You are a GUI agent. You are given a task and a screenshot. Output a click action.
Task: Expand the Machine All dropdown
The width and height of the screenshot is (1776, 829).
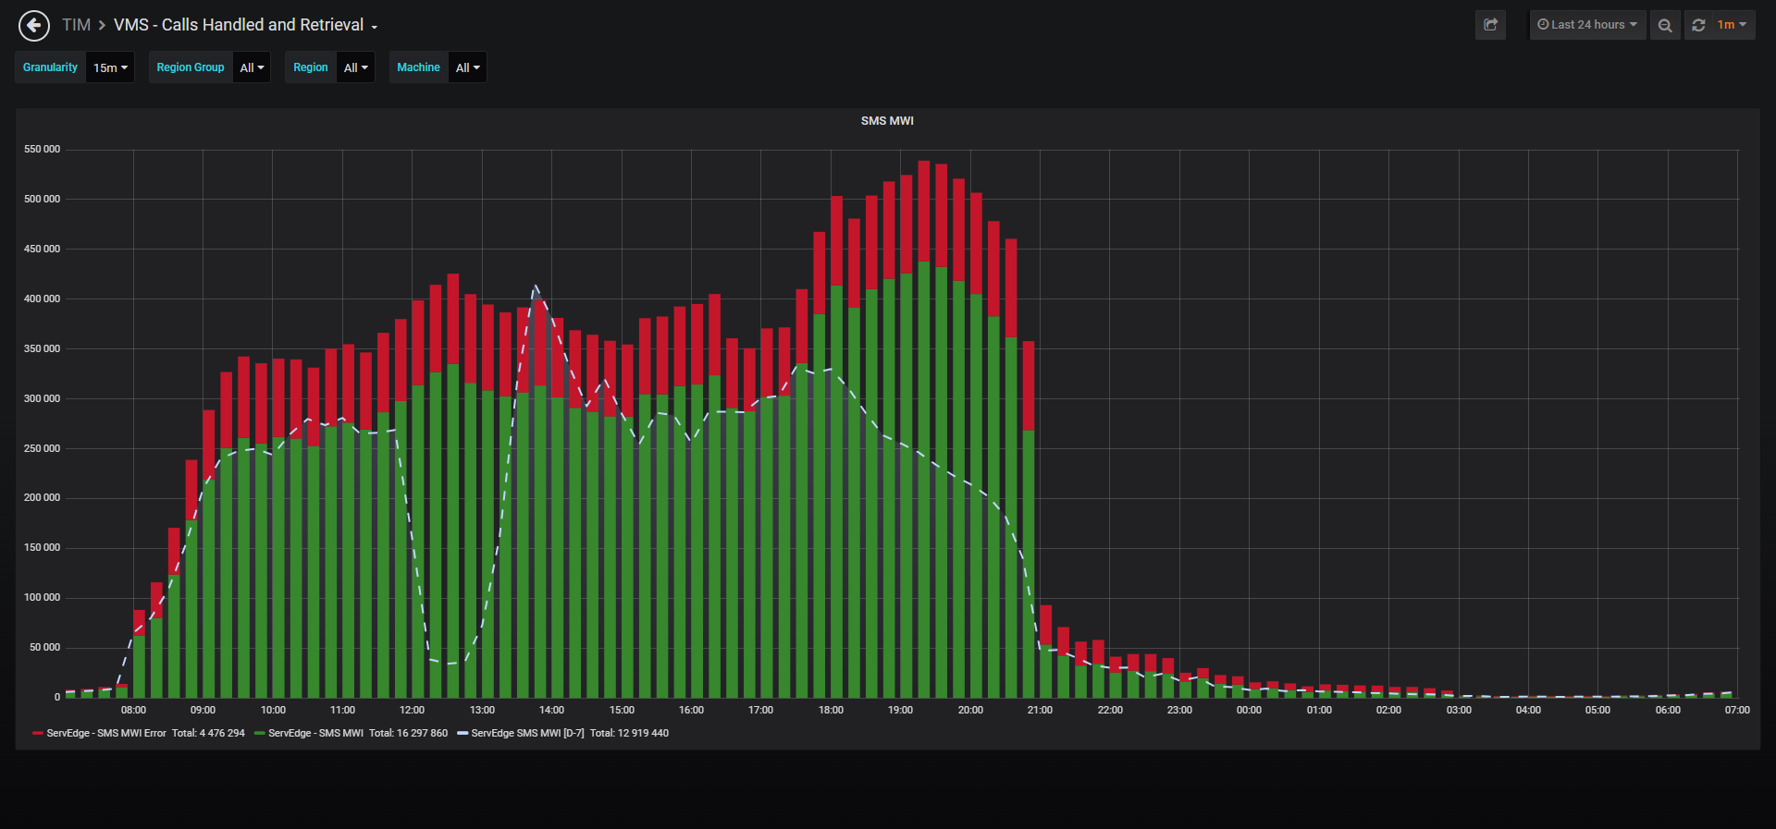467,67
